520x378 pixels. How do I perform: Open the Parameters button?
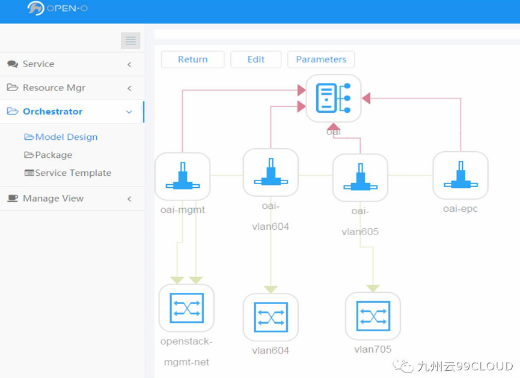pyautogui.click(x=321, y=59)
